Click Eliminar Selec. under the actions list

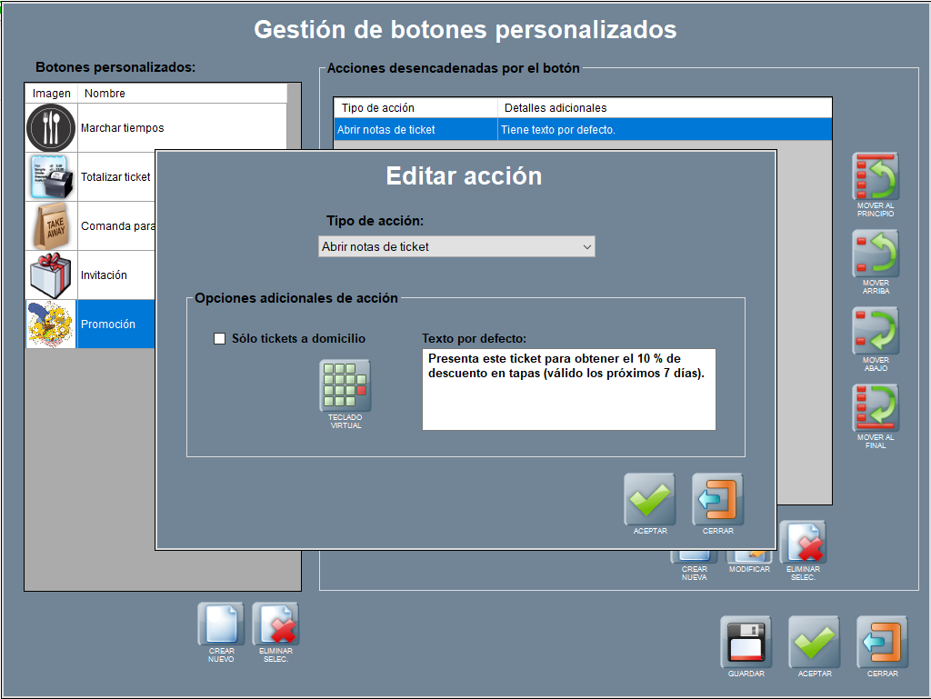coord(804,544)
